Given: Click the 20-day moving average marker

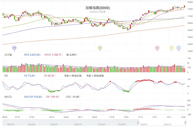Looking at the screenshot, I should point(157,48).
